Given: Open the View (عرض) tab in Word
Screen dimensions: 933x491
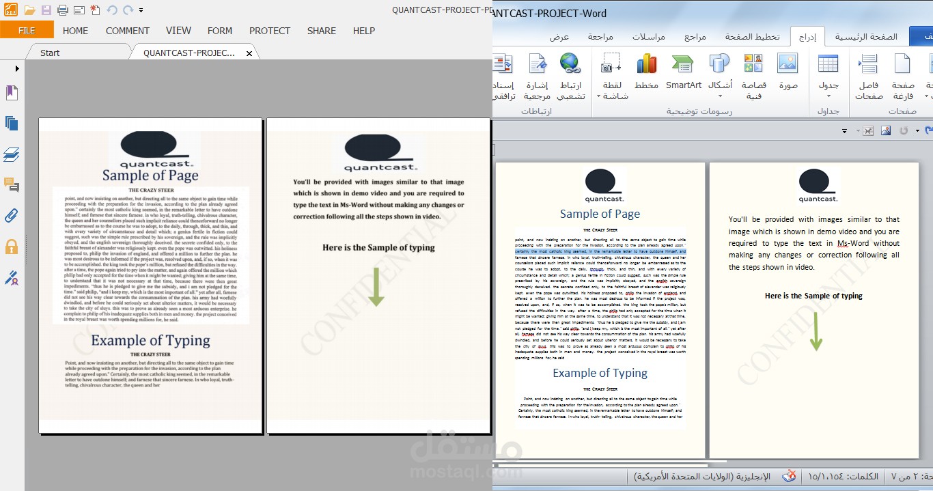Looking at the screenshot, I should [x=560, y=37].
